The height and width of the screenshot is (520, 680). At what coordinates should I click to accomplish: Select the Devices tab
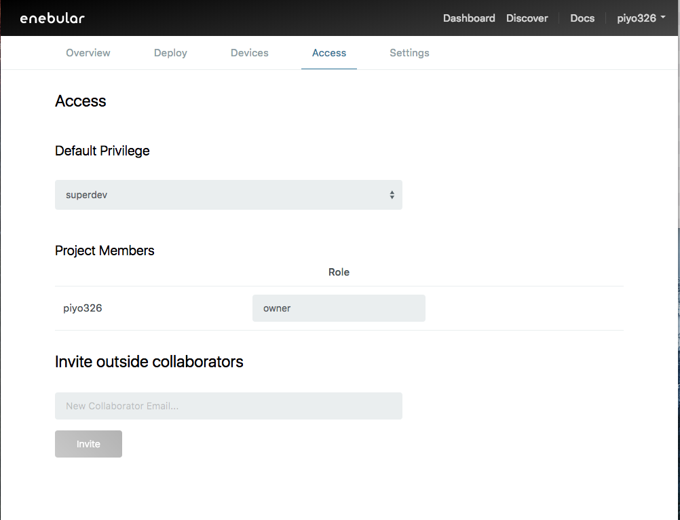pyautogui.click(x=249, y=53)
